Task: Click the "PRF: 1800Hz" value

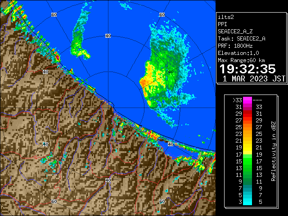Action: pos(235,46)
